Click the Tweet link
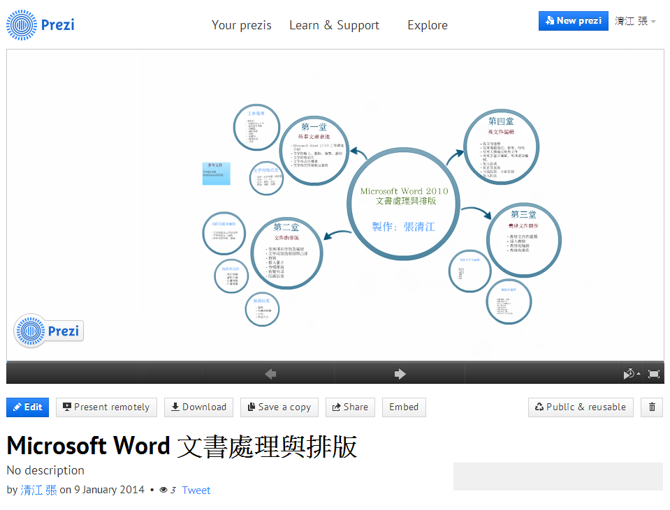 click(196, 490)
